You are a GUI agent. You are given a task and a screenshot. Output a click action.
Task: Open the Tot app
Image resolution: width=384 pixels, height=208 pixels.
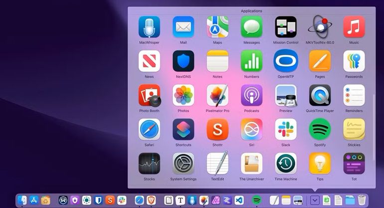point(354,164)
